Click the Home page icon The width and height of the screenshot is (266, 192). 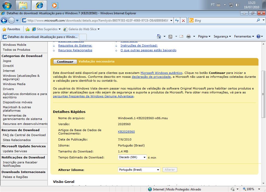tap(159, 36)
